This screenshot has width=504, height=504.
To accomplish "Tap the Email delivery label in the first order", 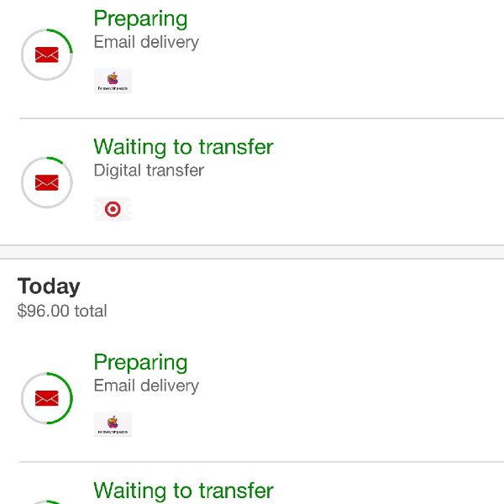I will coord(146,43).
